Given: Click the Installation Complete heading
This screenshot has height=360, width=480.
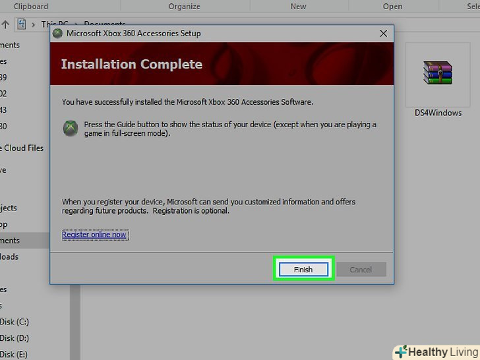Looking at the screenshot, I should (132, 64).
